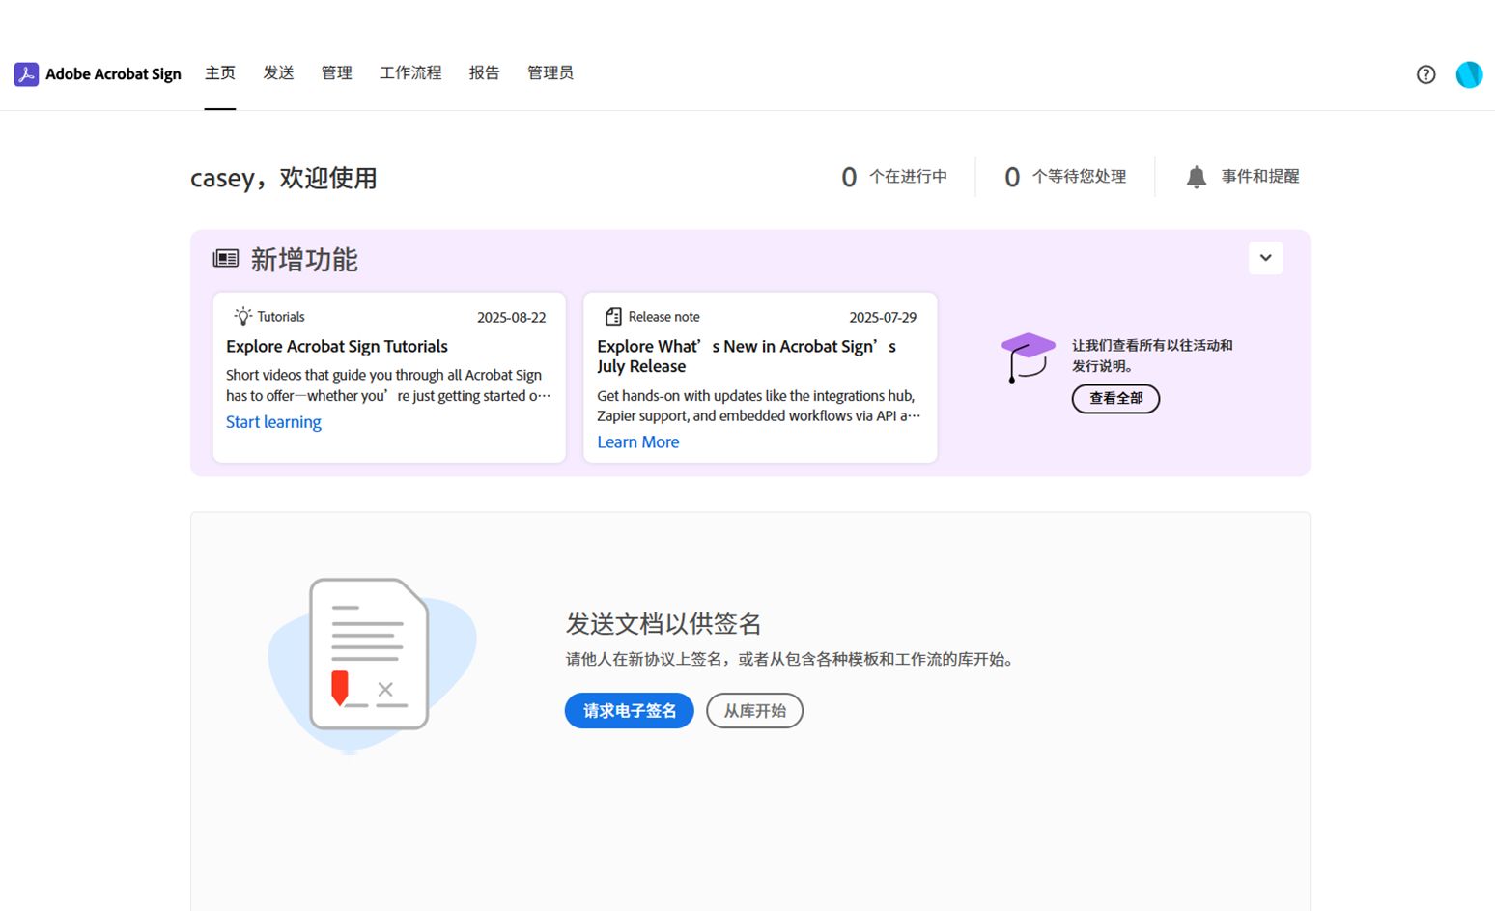Viewport: 1495px width, 911px height.
Task: Click the newspaper icon beside 新增功能
Action: pos(226,259)
